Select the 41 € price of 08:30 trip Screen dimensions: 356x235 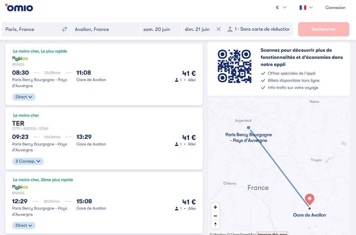coord(189,73)
